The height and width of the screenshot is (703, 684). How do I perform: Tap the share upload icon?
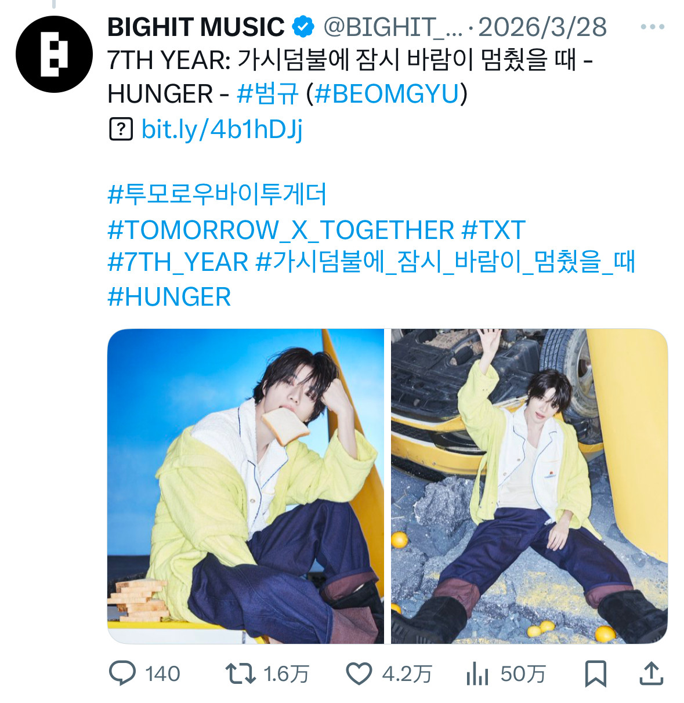(652, 673)
